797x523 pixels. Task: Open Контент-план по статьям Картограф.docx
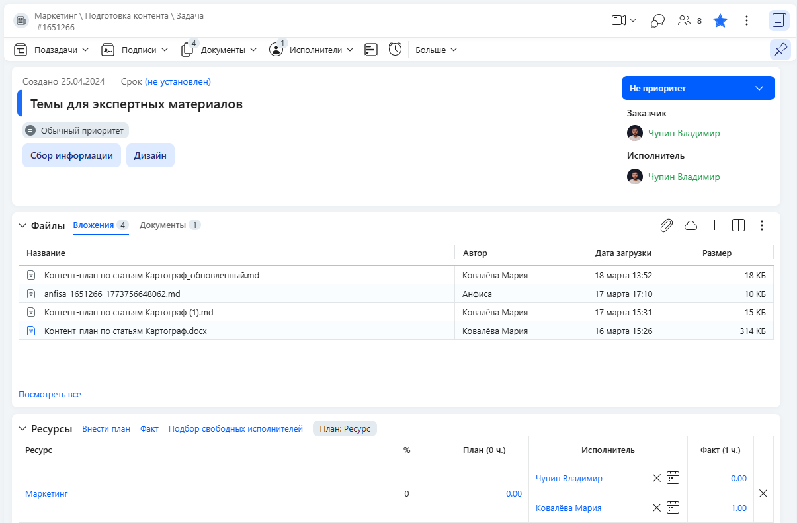(x=126, y=331)
